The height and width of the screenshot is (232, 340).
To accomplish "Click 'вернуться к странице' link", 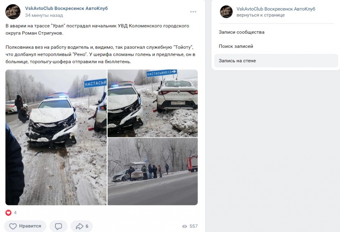I will coord(261,15).
